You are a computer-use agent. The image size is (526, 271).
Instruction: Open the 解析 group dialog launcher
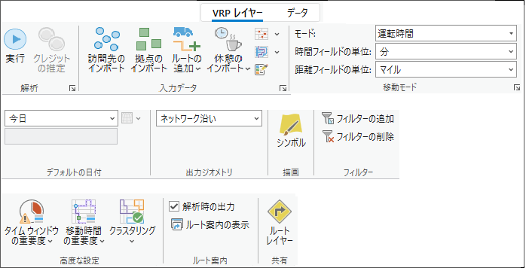(x=72, y=88)
